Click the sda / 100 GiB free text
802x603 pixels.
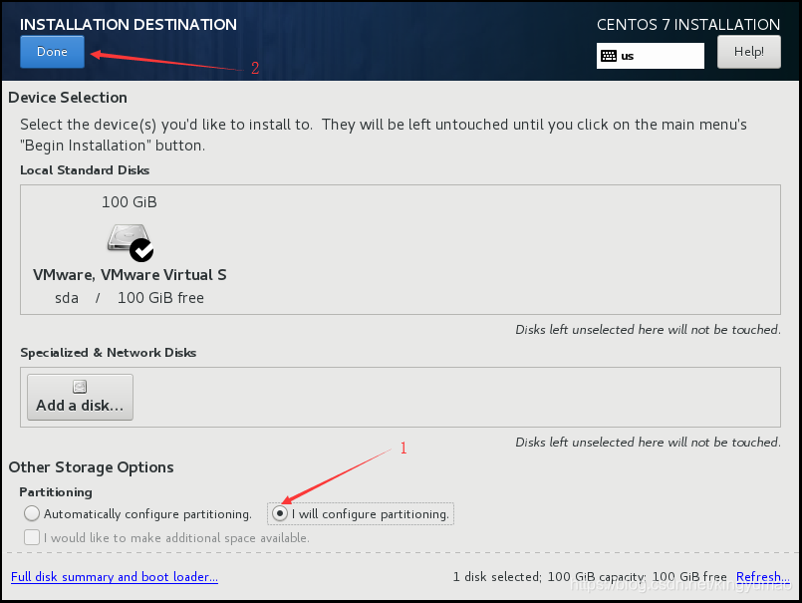[130, 298]
